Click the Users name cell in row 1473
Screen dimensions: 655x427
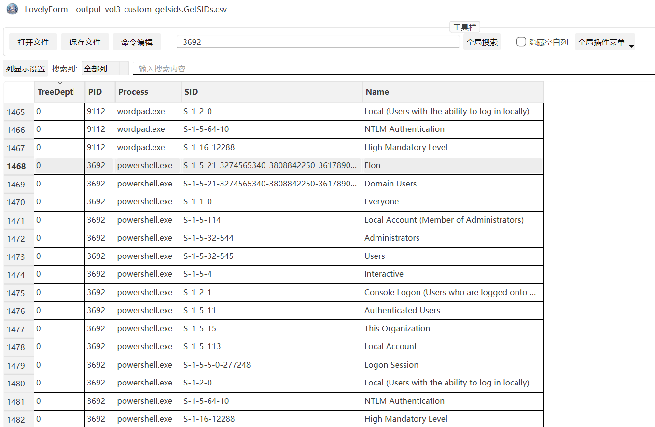(453, 256)
